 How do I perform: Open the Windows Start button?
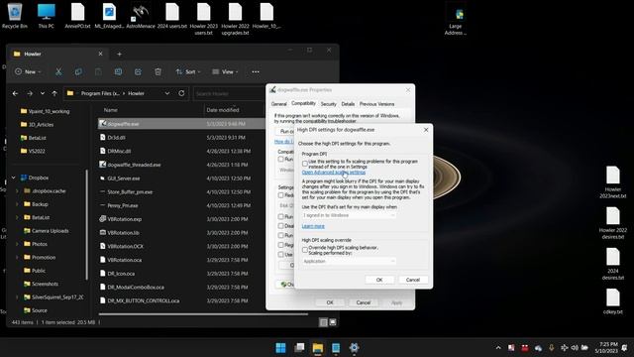pos(280,348)
